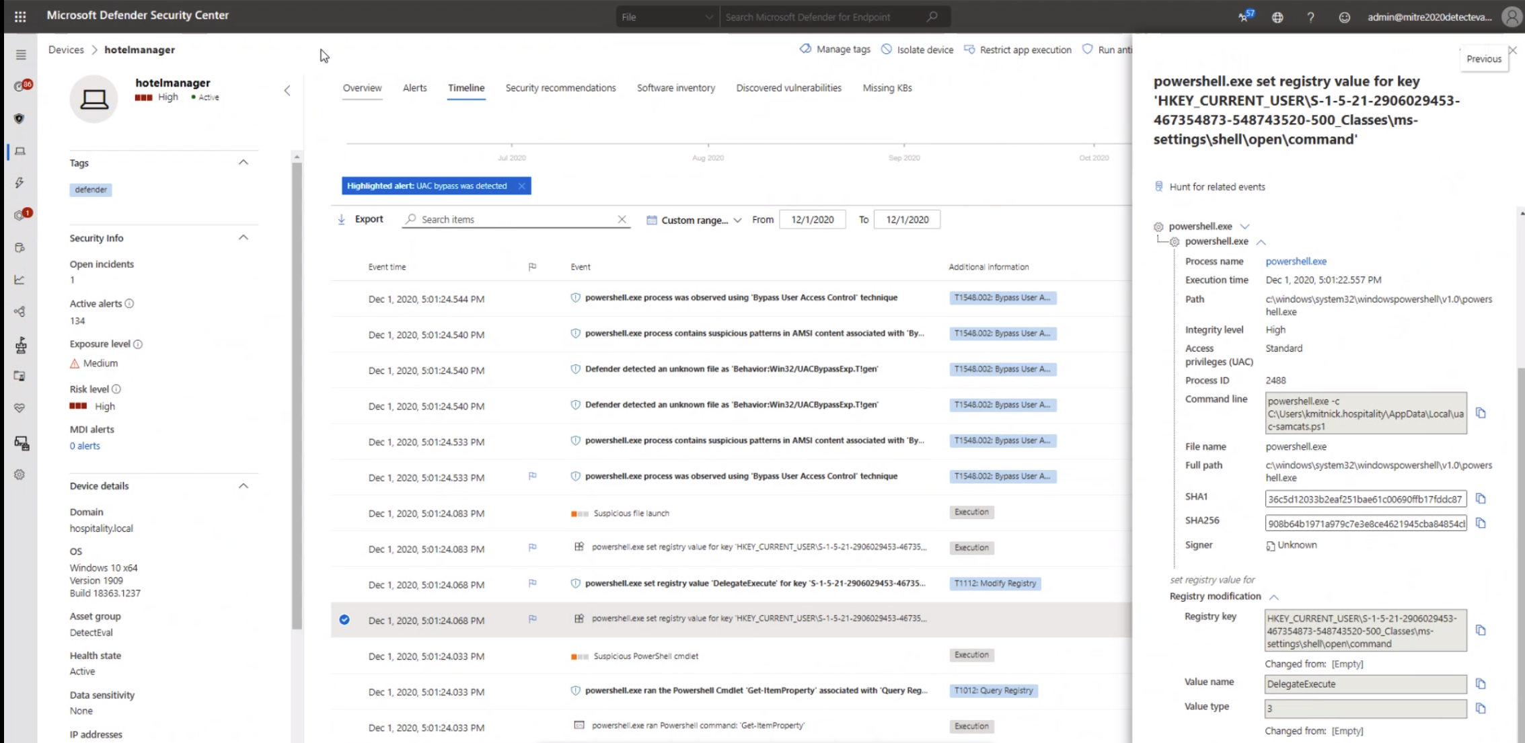1525x743 pixels.
Task: Click Hunt for related events
Action: point(1210,187)
